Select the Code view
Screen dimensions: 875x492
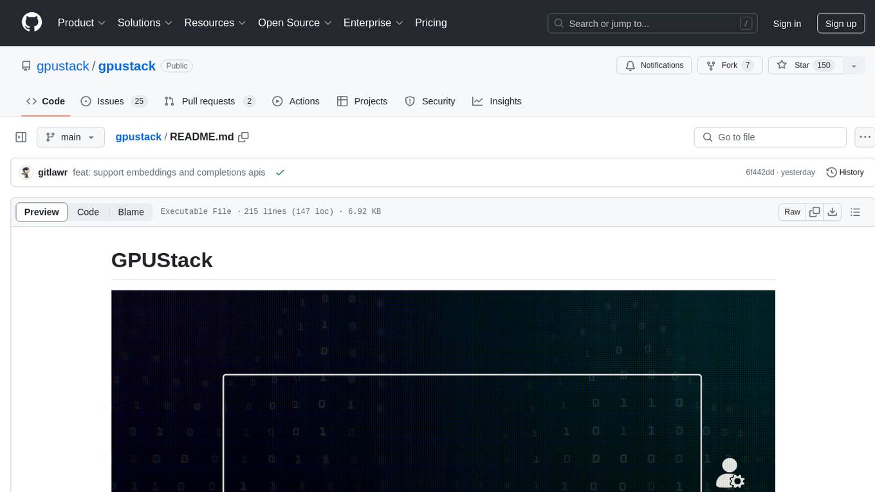click(x=88, y=212)
